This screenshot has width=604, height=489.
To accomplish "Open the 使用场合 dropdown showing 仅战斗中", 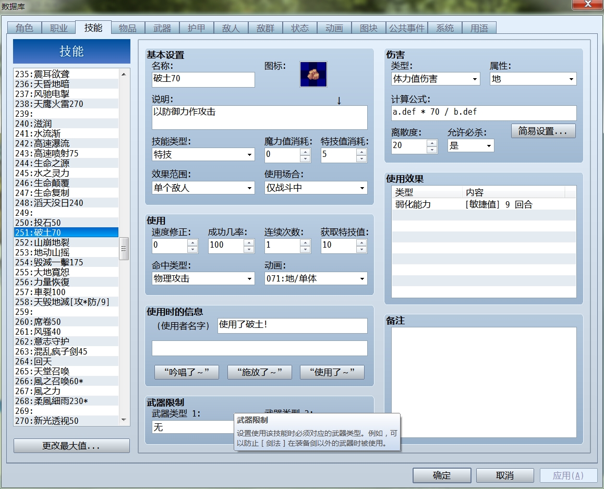I will [316, 188].
